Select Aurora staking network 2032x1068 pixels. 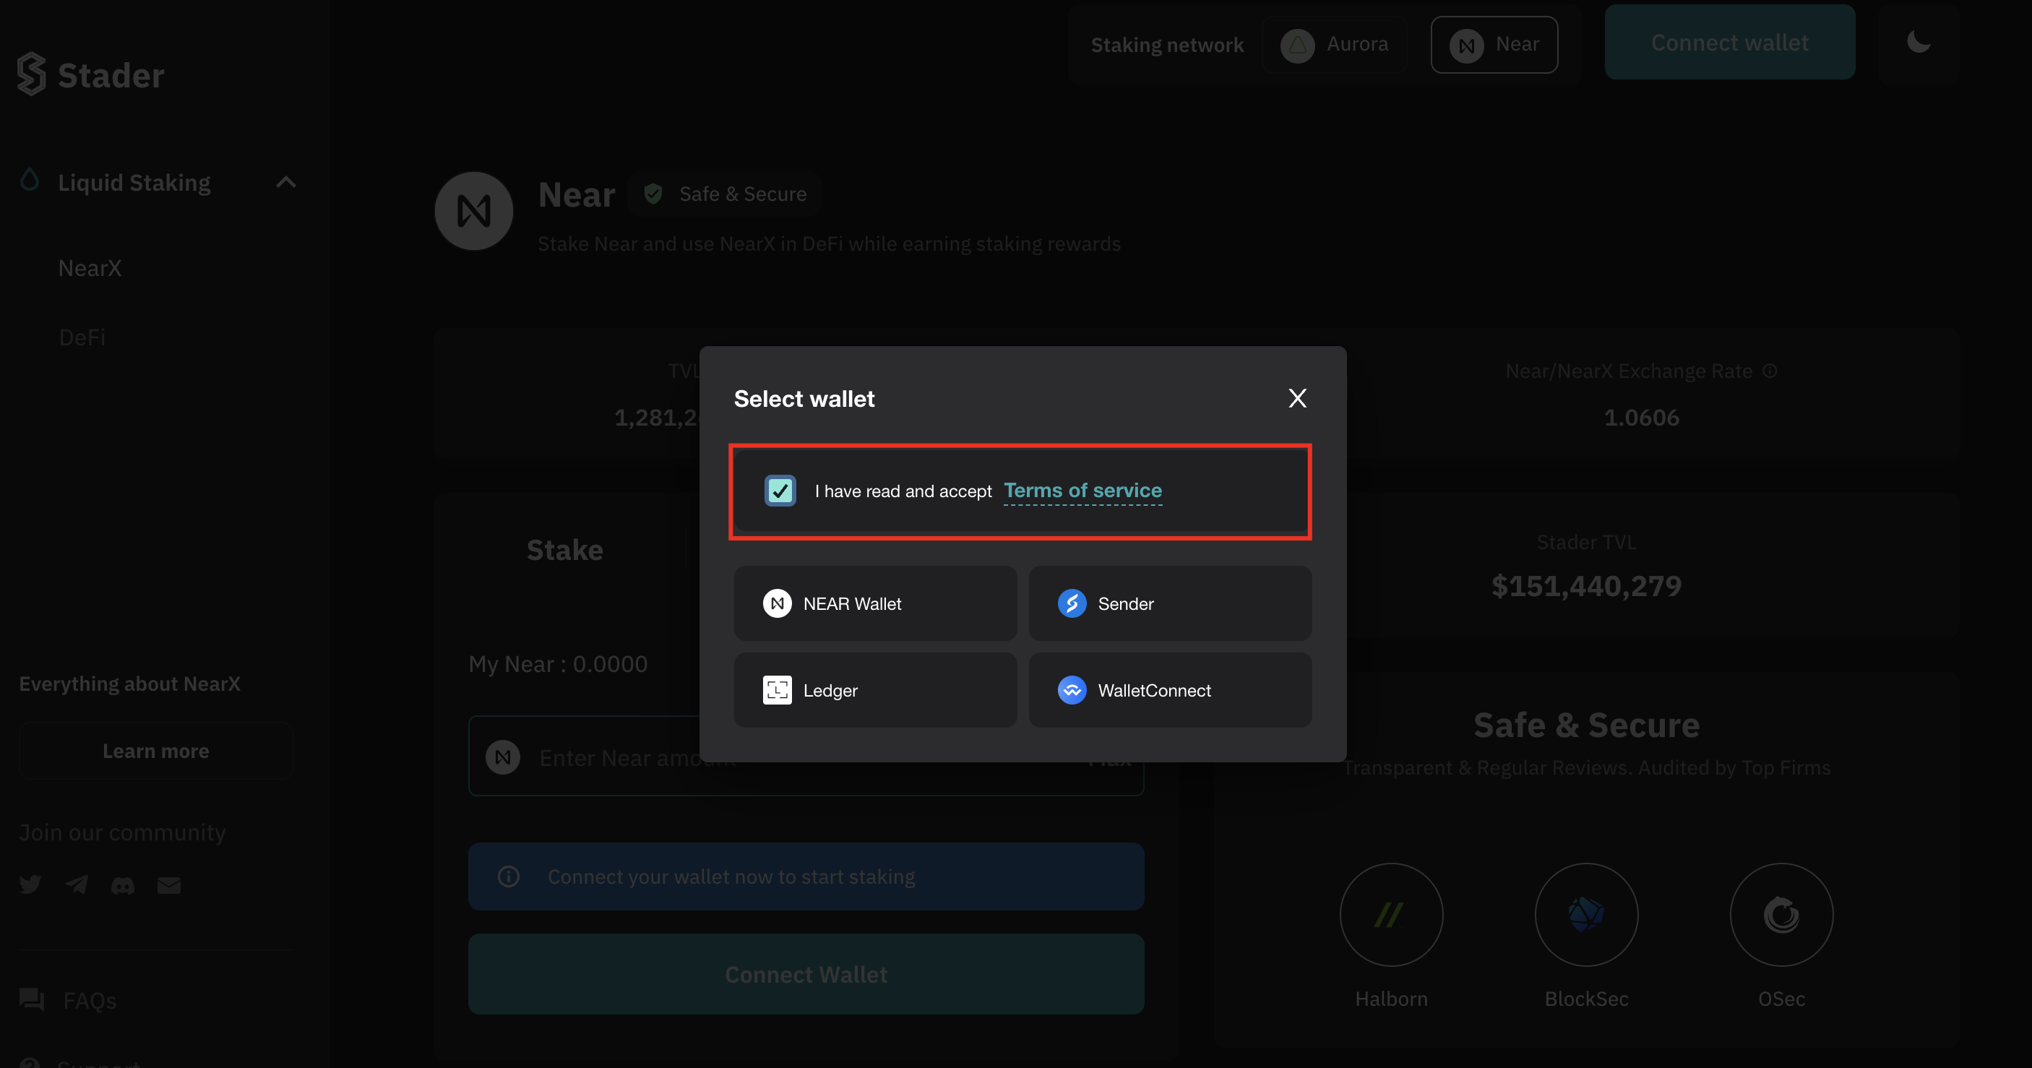(1333, 45)
